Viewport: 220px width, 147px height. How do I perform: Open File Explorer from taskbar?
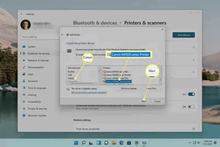[114, 143]
